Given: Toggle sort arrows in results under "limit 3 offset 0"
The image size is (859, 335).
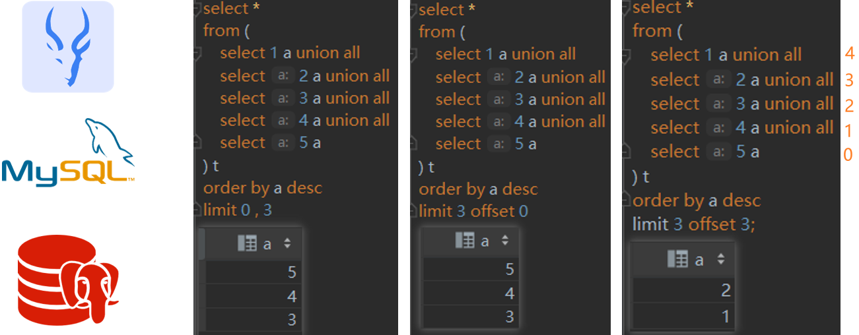Looking at the screenshot, I should coord(505,241).
